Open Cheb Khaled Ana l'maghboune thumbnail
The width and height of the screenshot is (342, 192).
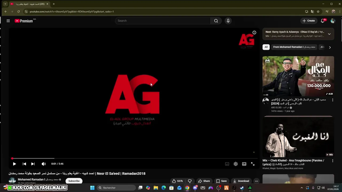pyautogui.click(x=298, y=137)
